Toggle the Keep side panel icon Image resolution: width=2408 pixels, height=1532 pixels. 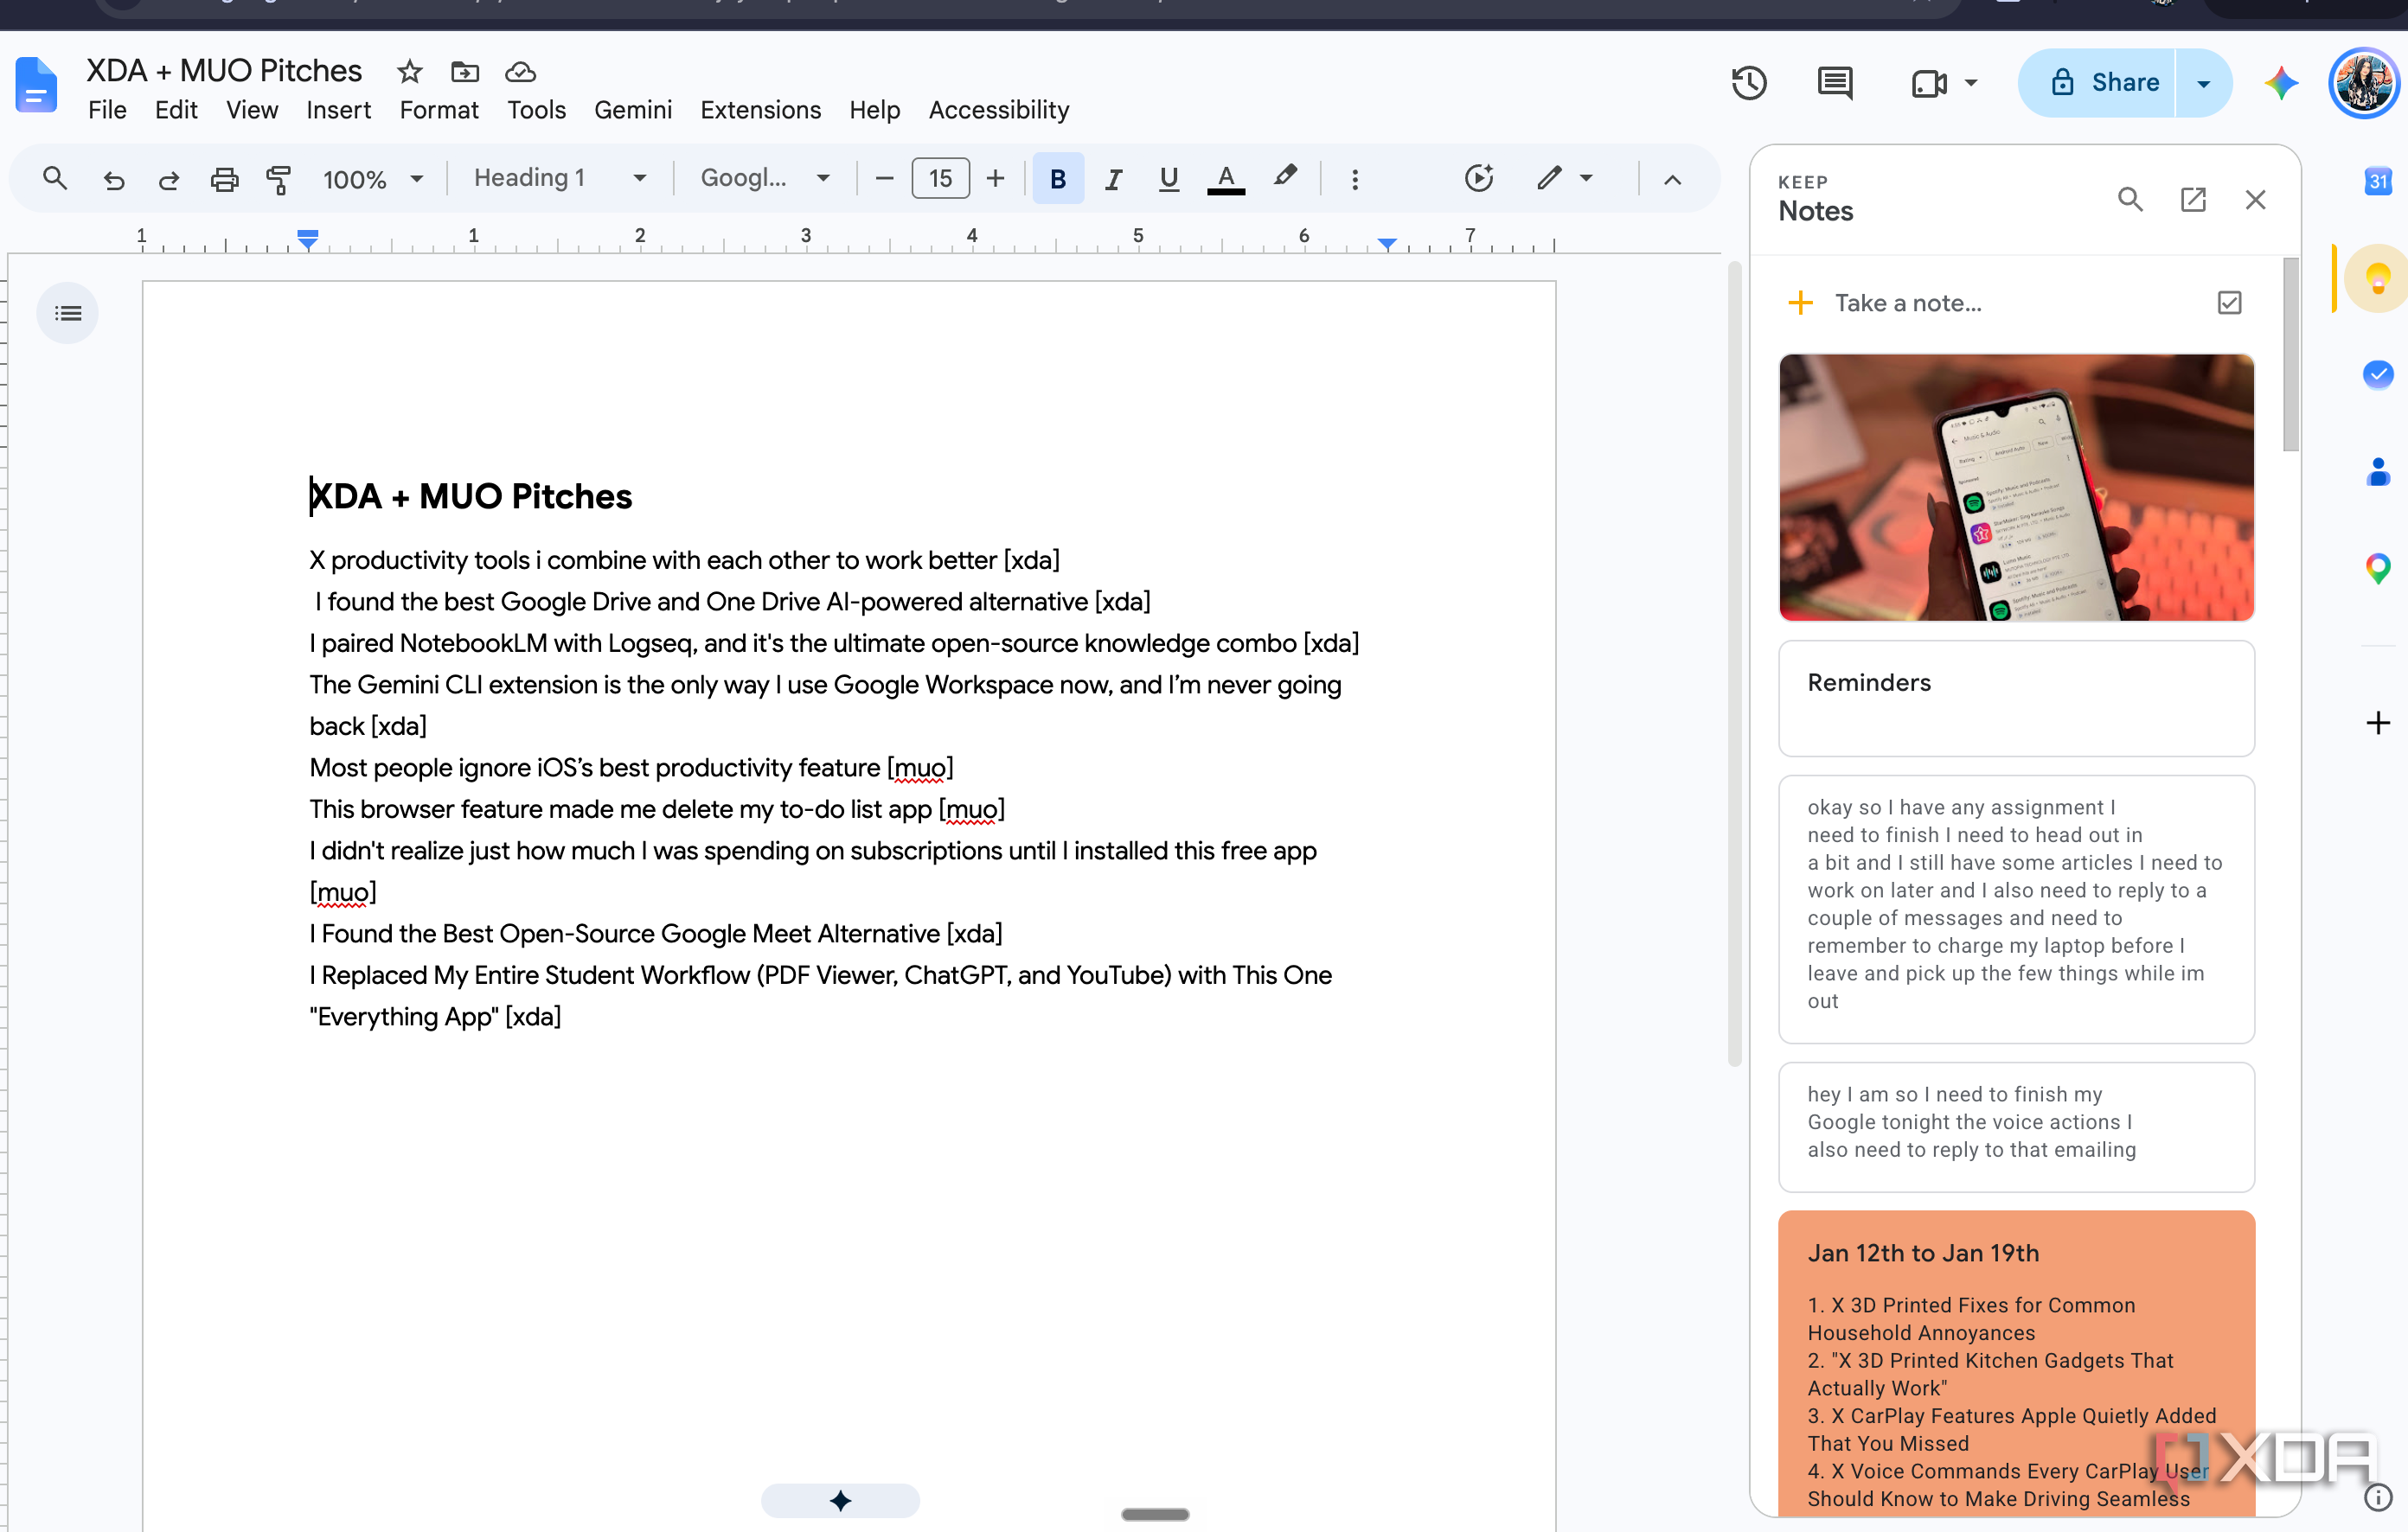tap(2377, 278)
